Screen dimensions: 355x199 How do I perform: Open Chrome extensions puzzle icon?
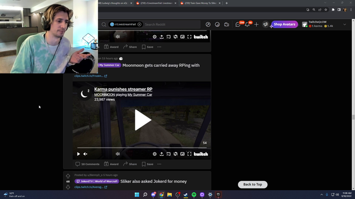pyautogui.click(x=333, y=10)
